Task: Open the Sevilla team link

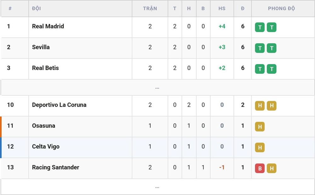Action: point(41,47)
